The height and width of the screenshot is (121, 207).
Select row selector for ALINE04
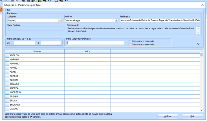(7, 76)
